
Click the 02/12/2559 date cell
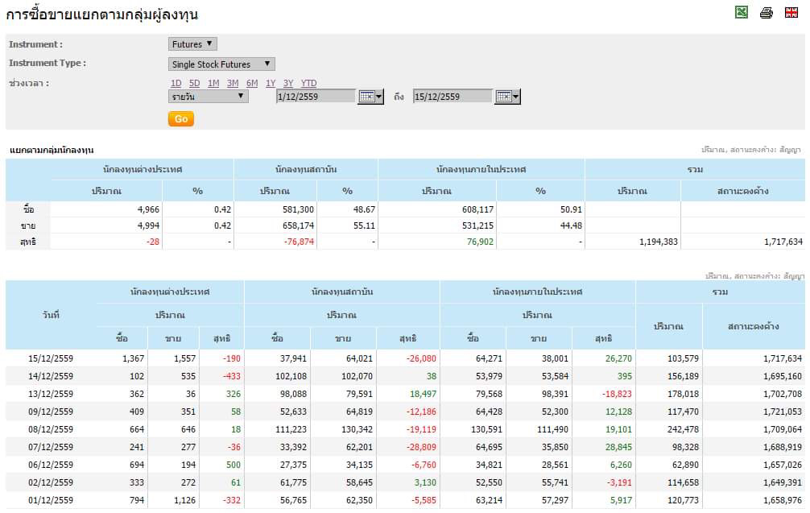tap(51, 482)
